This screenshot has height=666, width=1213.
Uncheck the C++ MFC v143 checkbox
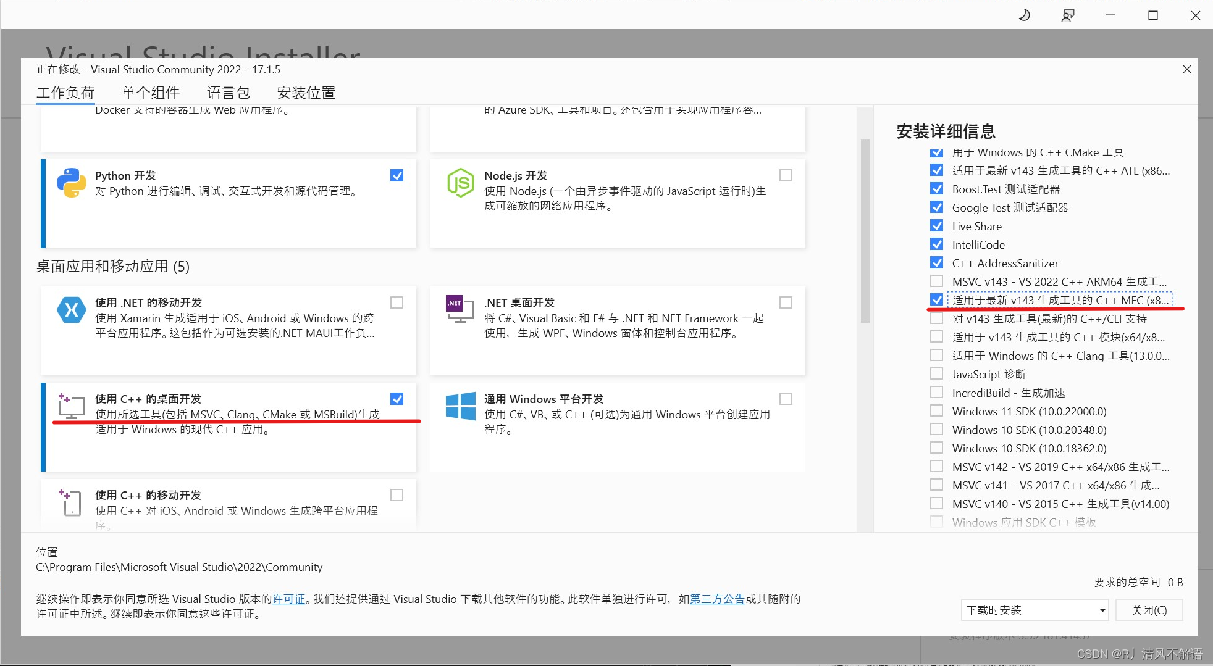(x=937, y=299)
